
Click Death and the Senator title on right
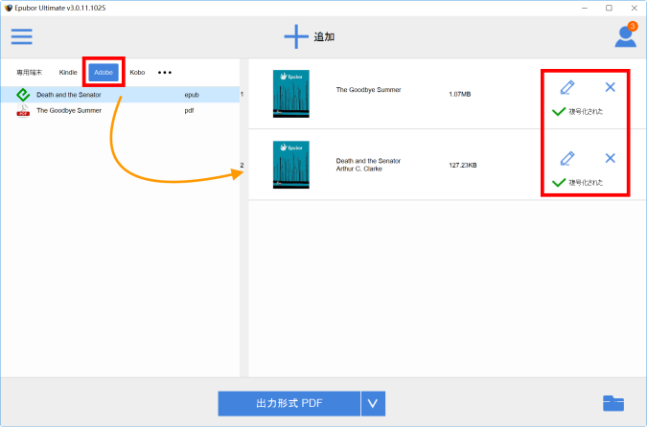tap(368, 161)
